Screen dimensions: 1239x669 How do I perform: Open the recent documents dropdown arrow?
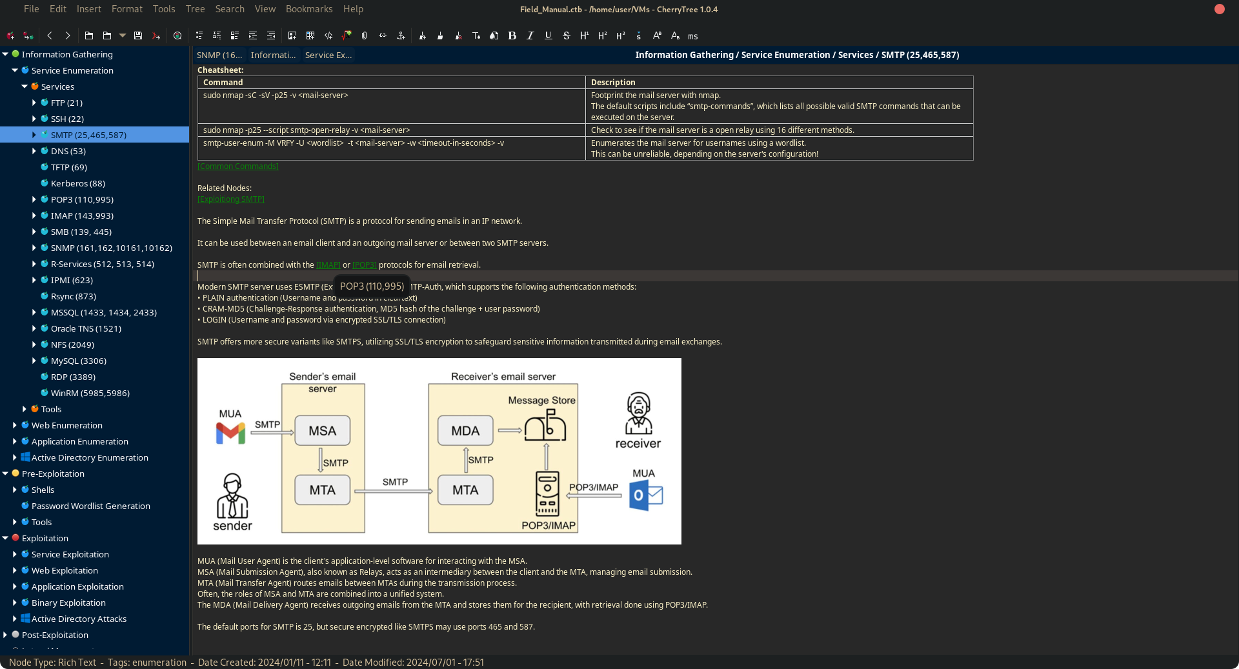pos(122,36)
